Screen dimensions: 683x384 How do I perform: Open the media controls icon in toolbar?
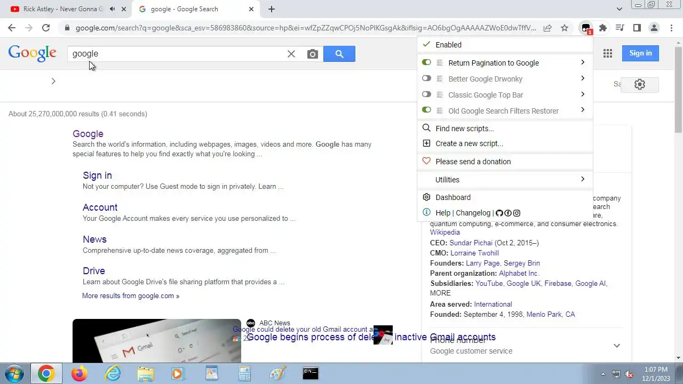[x=620, y=28]
